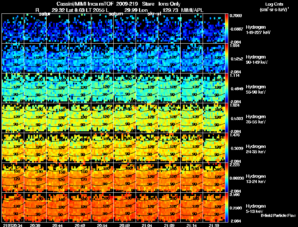Click the 'Lat 8.63' header value
The image size is (298, 227).
point(76,10)
